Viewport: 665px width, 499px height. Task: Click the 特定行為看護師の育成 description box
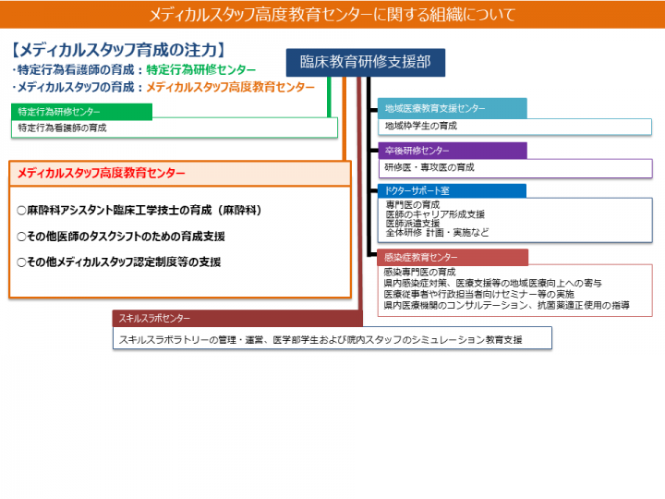(x=175, y=128)
